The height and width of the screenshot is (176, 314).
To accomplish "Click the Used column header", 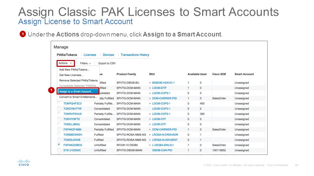I will 203,74.
